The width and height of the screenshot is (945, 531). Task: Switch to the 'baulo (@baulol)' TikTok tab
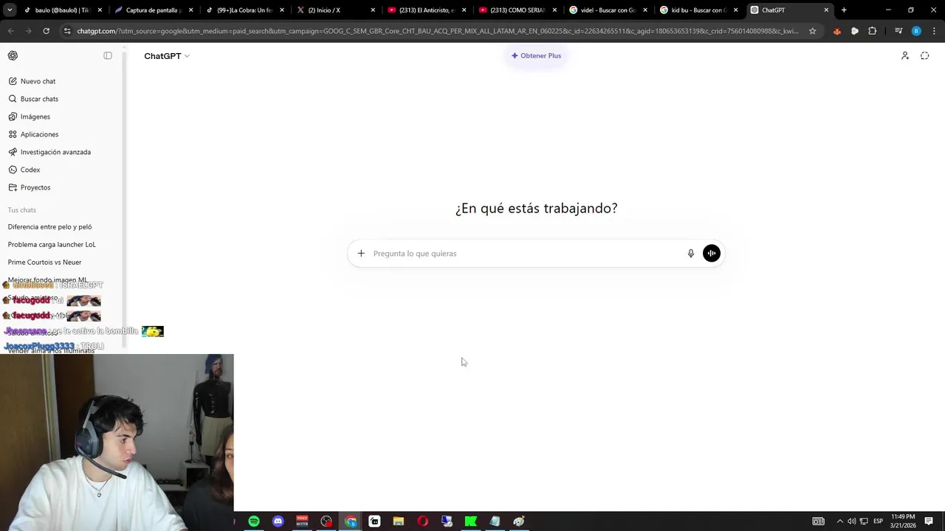tap(61, 10)
